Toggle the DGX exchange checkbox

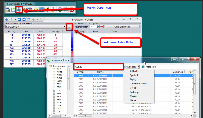tap(54, 109)
